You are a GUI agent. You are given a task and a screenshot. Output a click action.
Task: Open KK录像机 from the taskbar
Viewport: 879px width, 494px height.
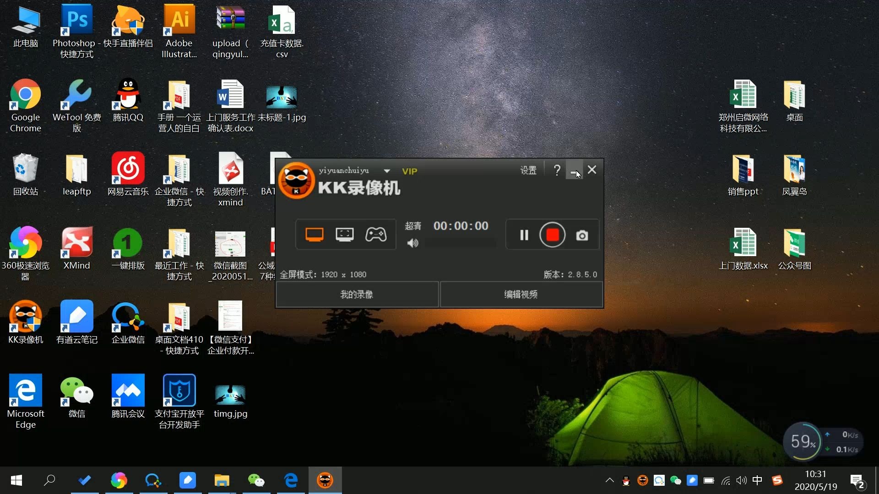pyautogui.click(x=325, y=480)
